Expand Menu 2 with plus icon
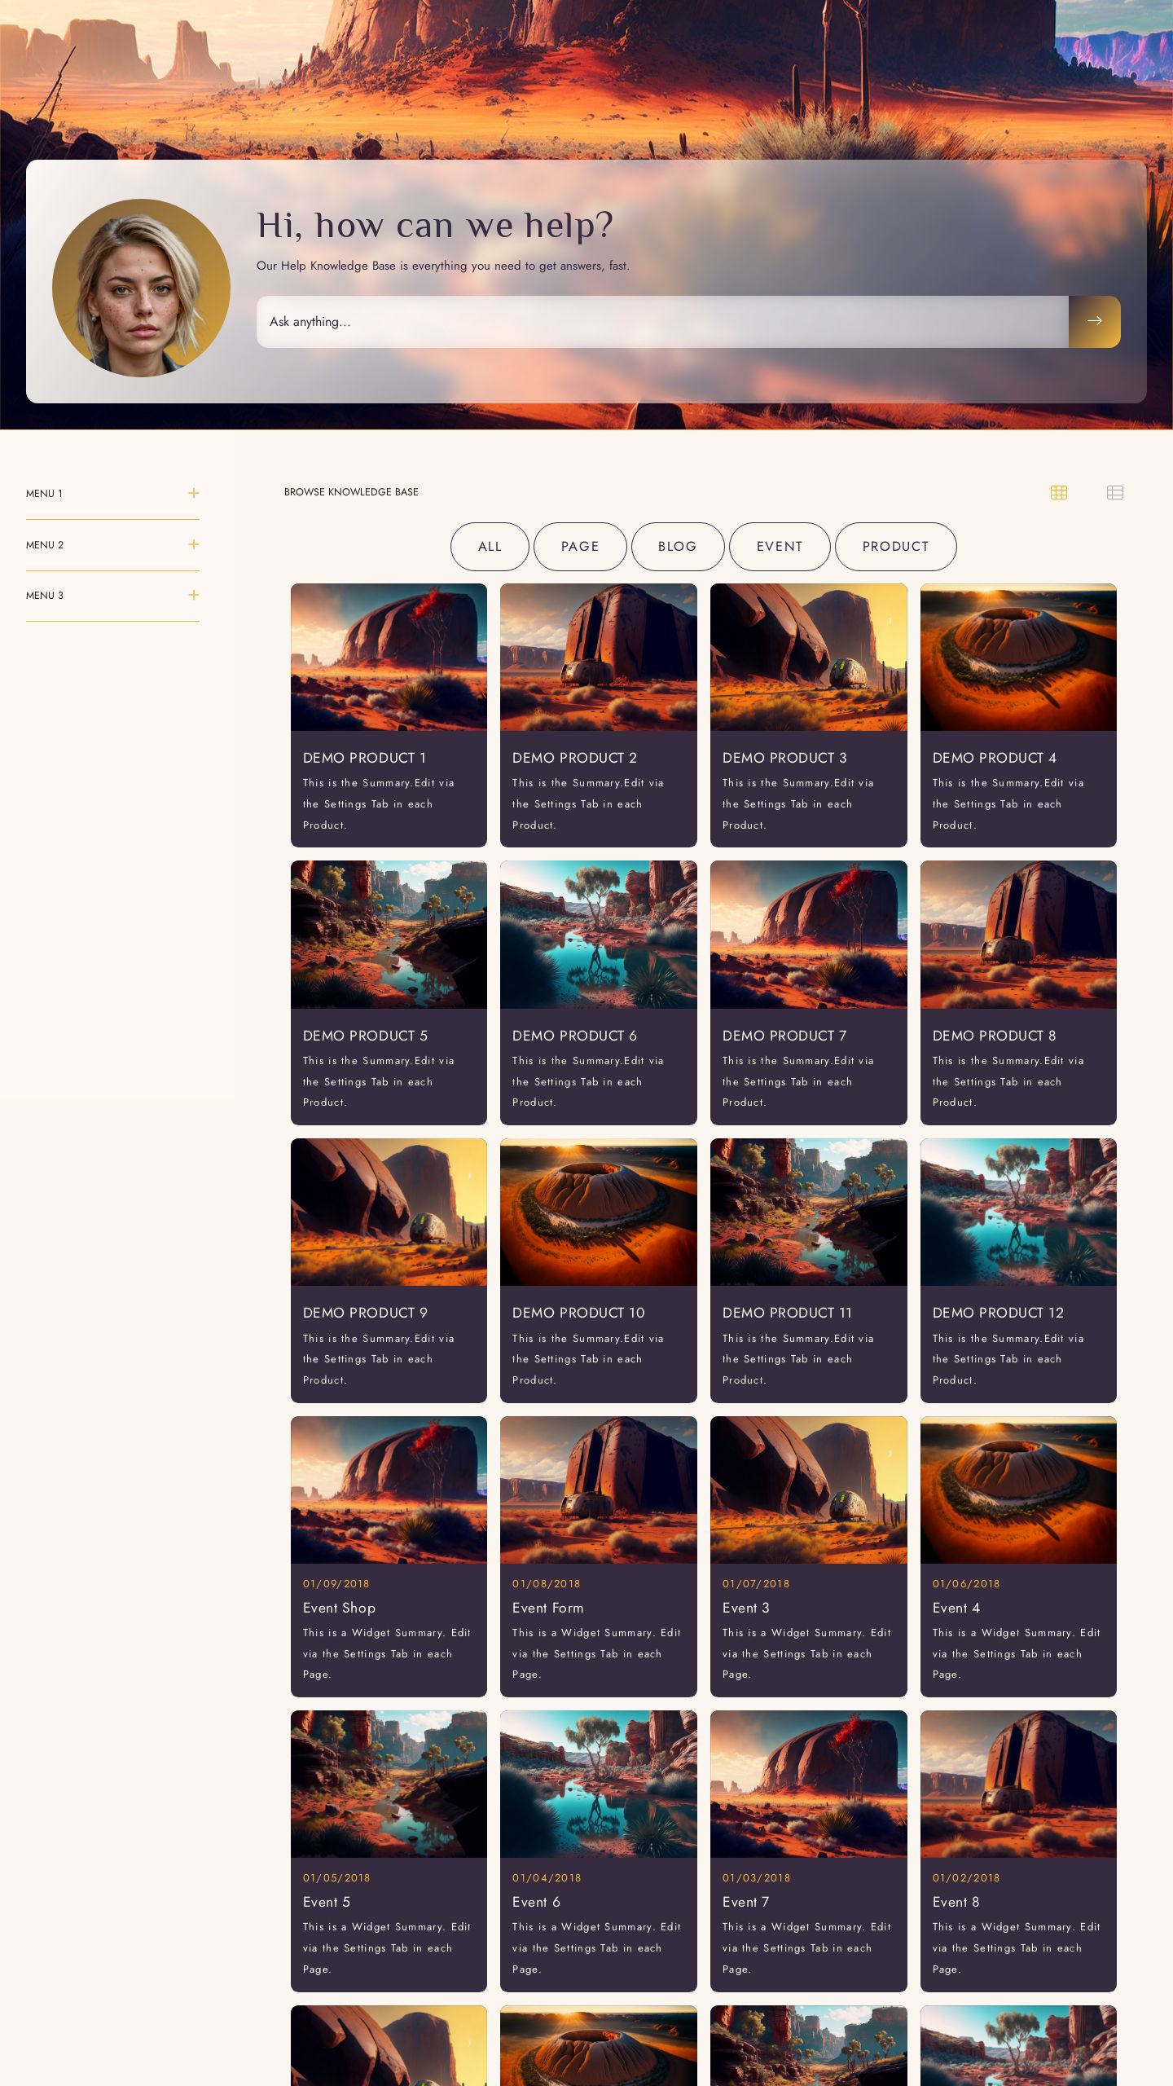The image size is (1173, 2086). [x=194, y=544]
